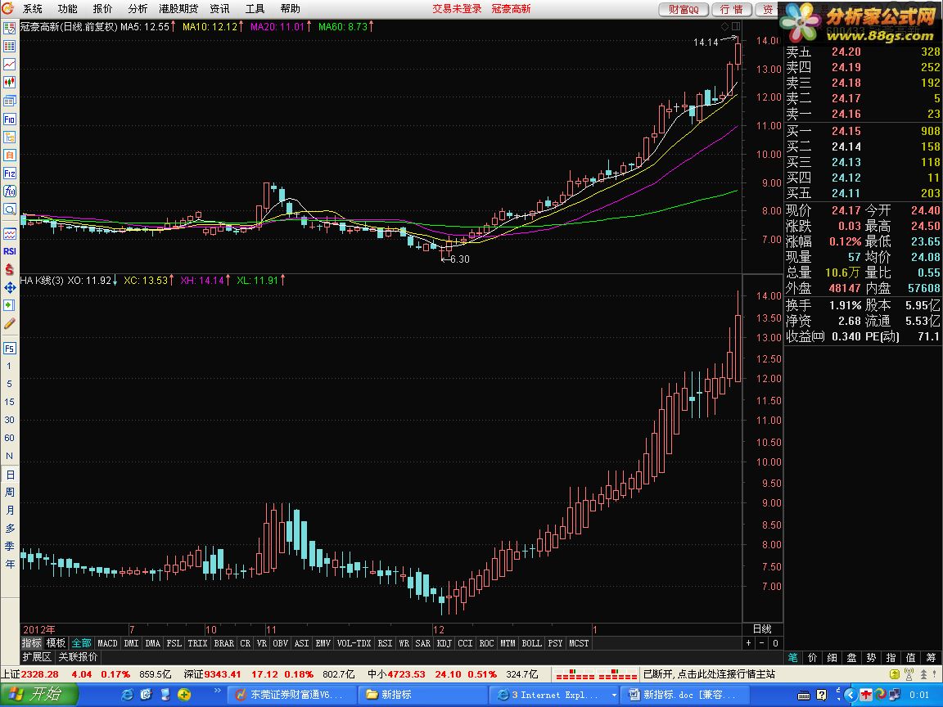This screenshot has height=707, width=943.
Task: Select the KDJ indicator tab
Action: click(444, 643)
